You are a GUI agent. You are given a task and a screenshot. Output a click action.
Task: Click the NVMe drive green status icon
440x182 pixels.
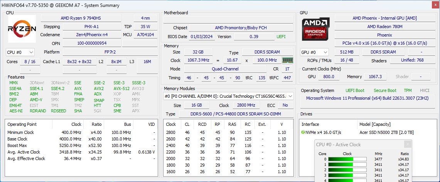[303, 132]
